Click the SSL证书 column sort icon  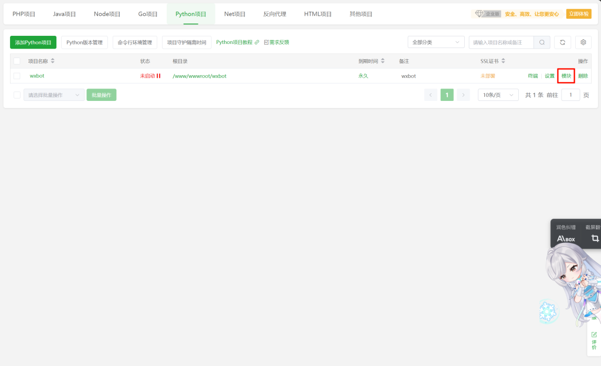click(x=503, y=61)
